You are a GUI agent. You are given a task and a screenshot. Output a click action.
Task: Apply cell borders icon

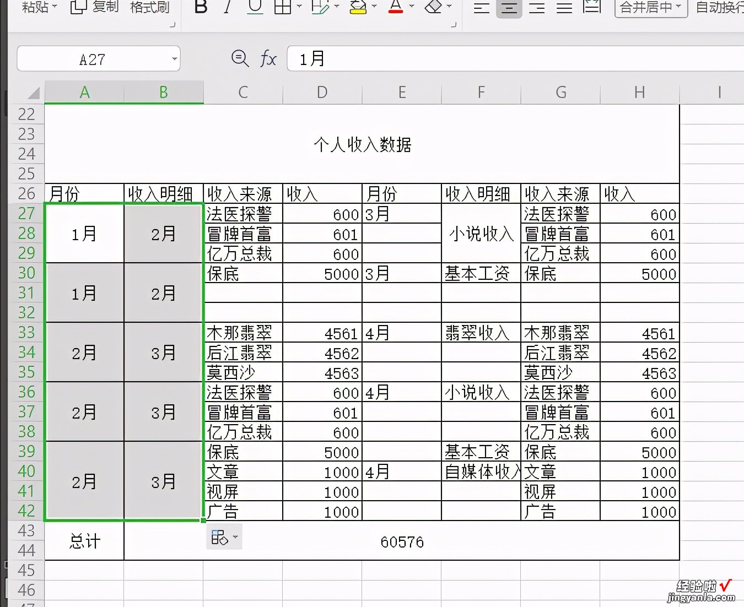click(x=283, y=7)
